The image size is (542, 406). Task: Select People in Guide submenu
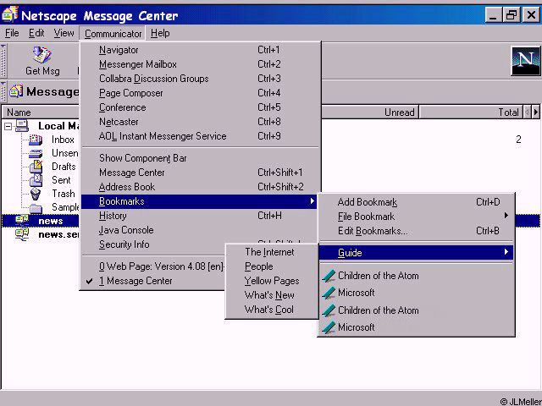click(271, 266)
